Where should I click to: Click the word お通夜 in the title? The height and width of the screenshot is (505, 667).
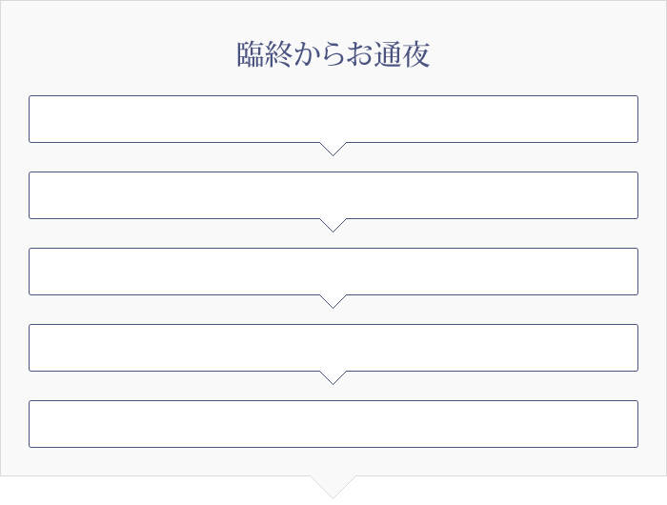389,54
